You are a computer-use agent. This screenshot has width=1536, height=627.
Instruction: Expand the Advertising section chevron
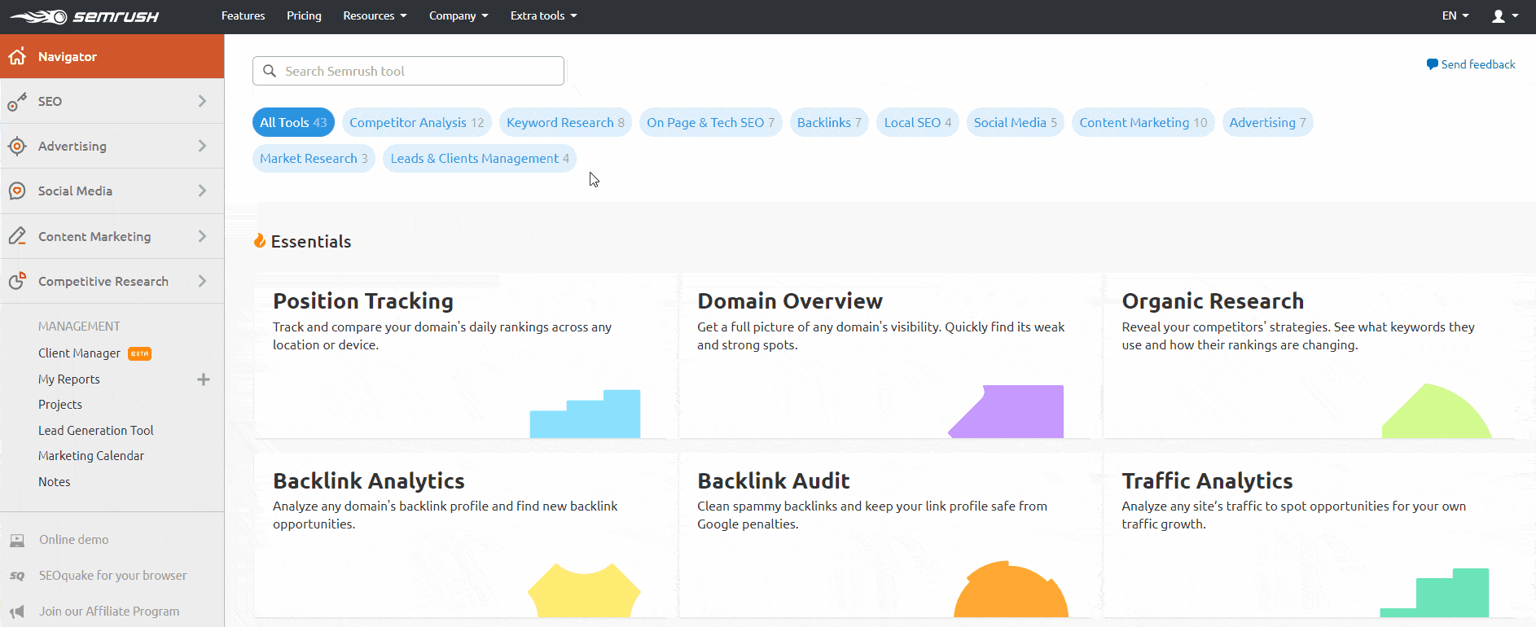click(202, 146)
